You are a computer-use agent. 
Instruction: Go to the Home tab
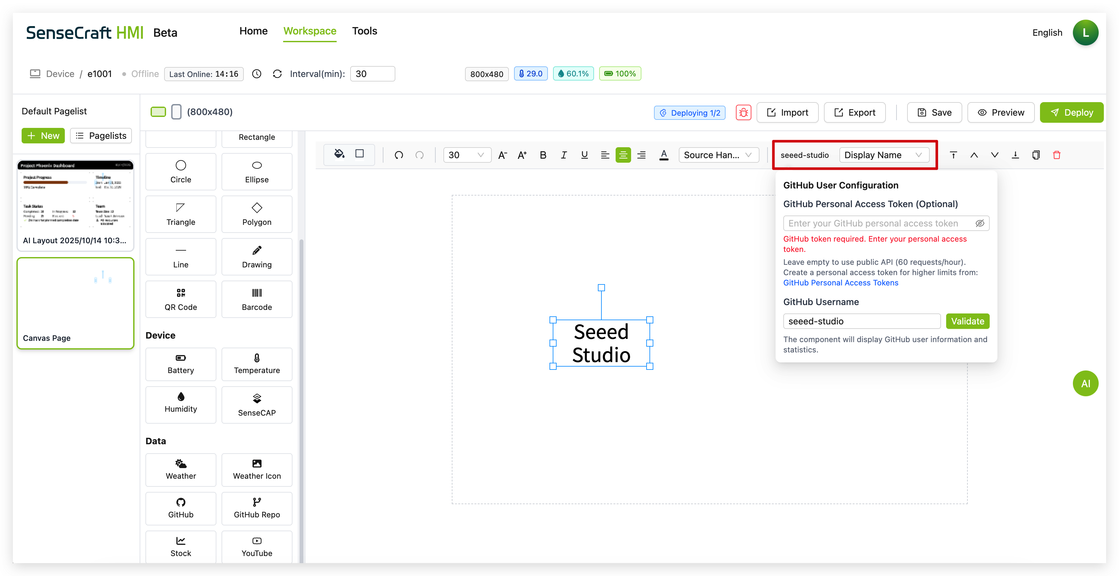(x=253, y=31)
